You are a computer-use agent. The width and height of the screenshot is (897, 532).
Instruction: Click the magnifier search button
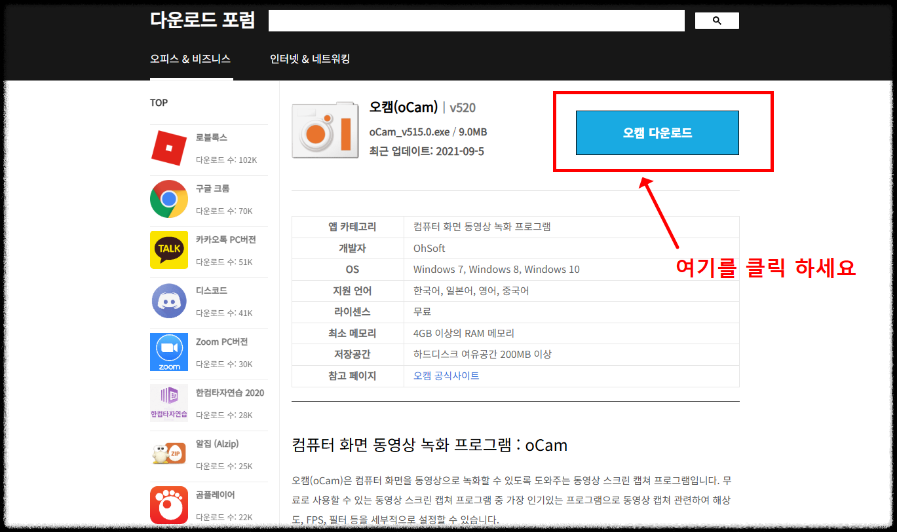pos(717,21)
